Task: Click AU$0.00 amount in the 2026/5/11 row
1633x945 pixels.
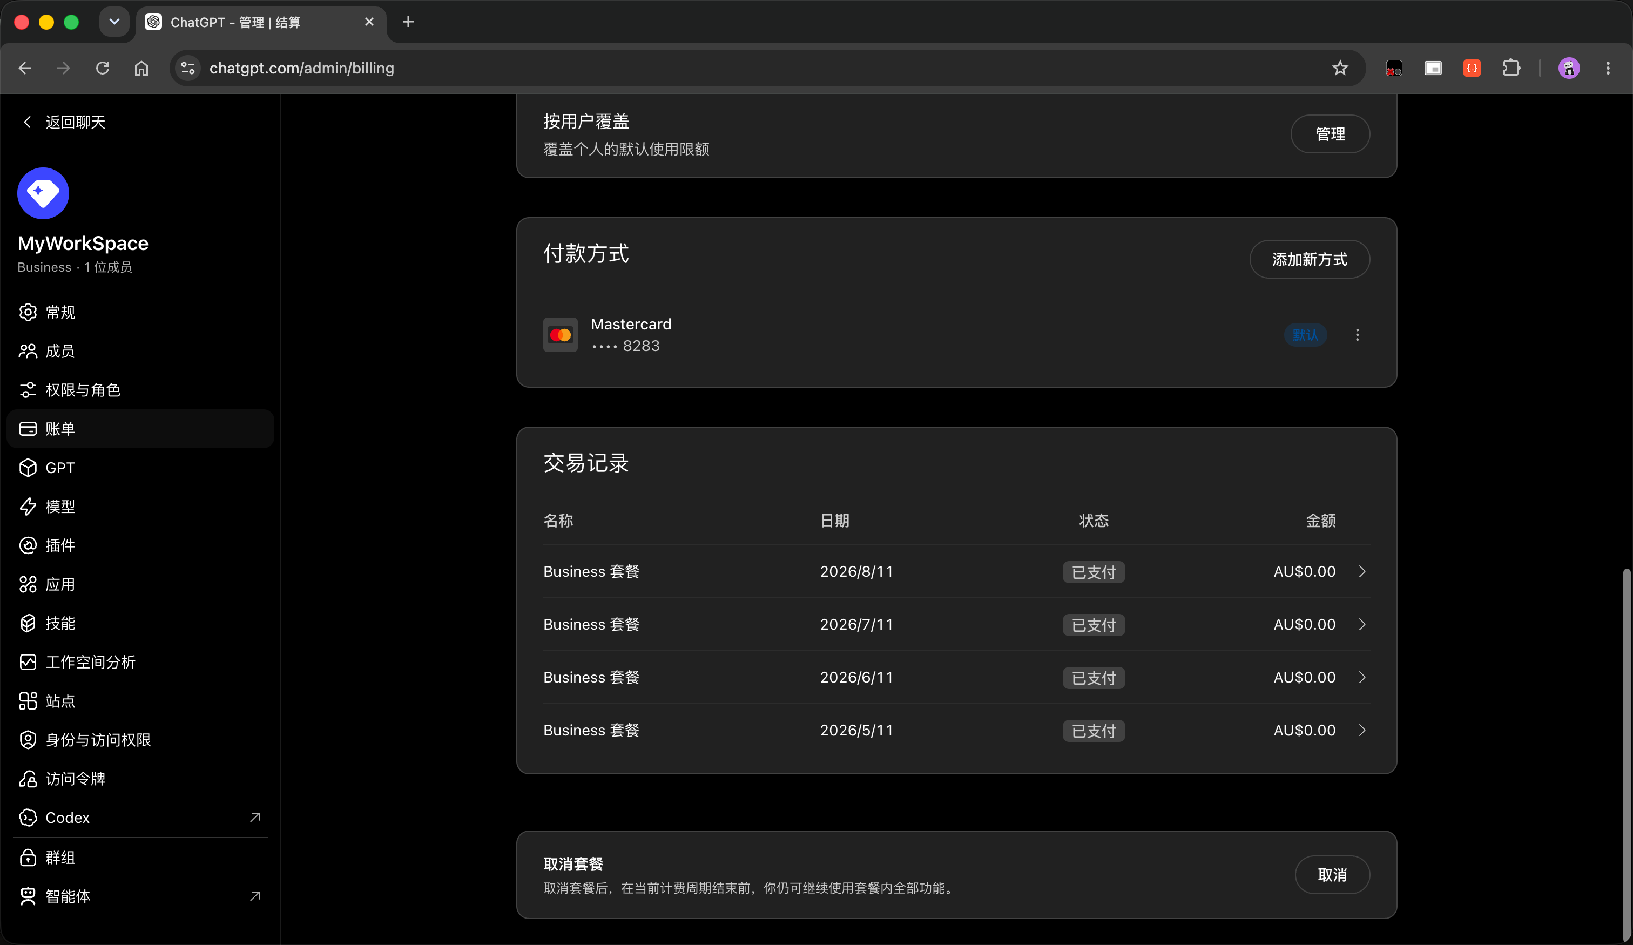Action: (x=1305, y=731)
